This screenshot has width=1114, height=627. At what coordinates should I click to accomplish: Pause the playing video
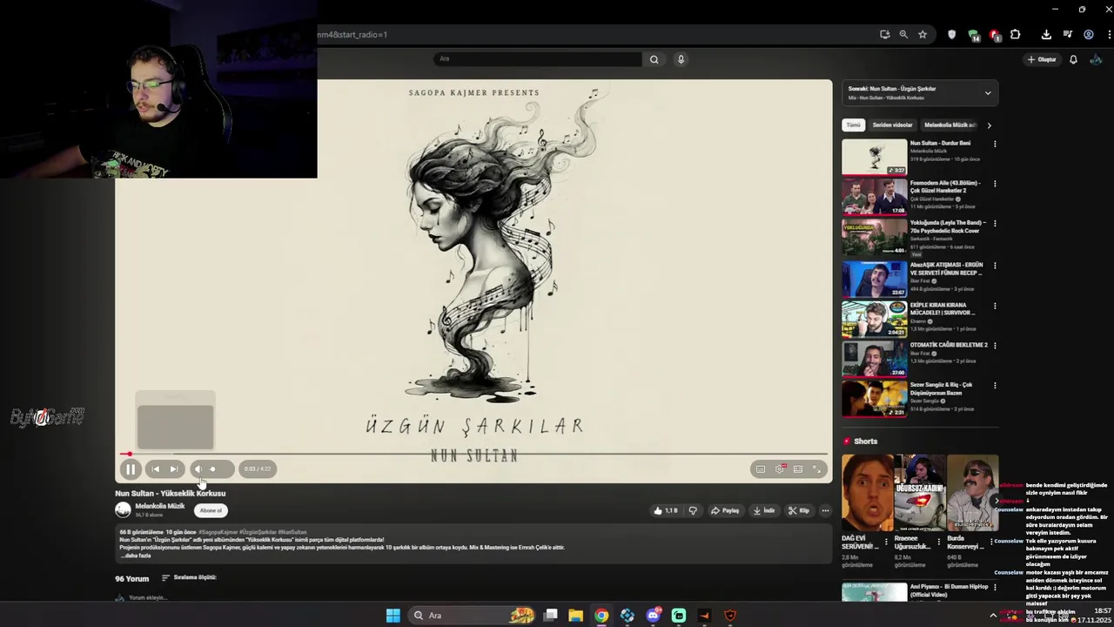(x=130, y=469)
